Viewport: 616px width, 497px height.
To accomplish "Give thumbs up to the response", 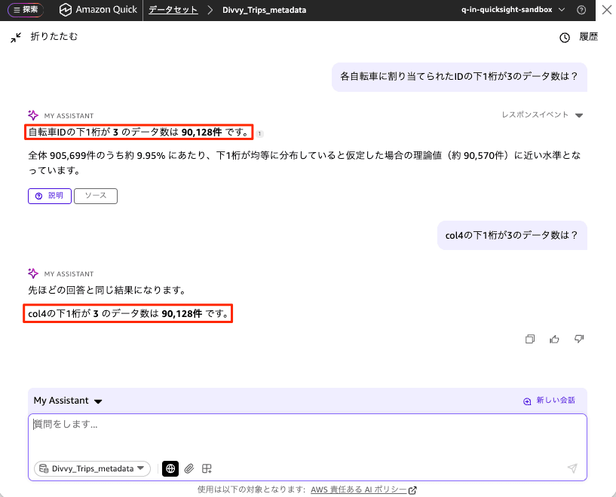I will click(x=554, y=339).
